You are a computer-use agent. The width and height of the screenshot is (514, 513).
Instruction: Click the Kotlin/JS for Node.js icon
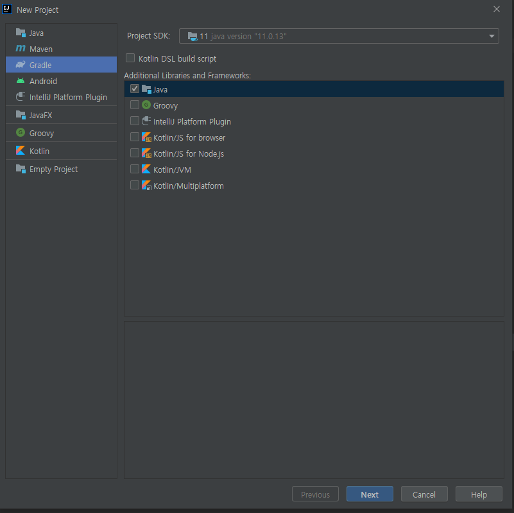coord(146,153)
